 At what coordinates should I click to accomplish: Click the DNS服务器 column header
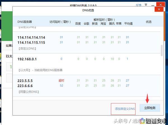point(25,22)
